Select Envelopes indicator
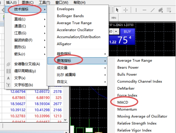This screenshot has width=176, height=133. (x=65, y=9)
